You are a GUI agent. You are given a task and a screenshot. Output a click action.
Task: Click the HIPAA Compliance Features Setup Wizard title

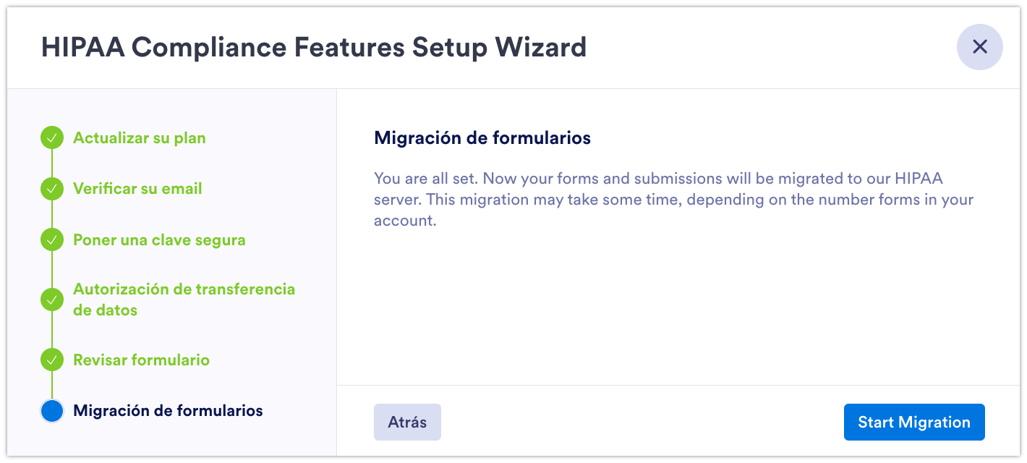coord(313,48)
